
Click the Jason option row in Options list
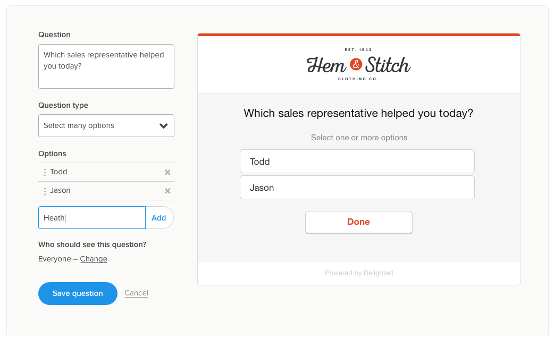tap(101, 191)
